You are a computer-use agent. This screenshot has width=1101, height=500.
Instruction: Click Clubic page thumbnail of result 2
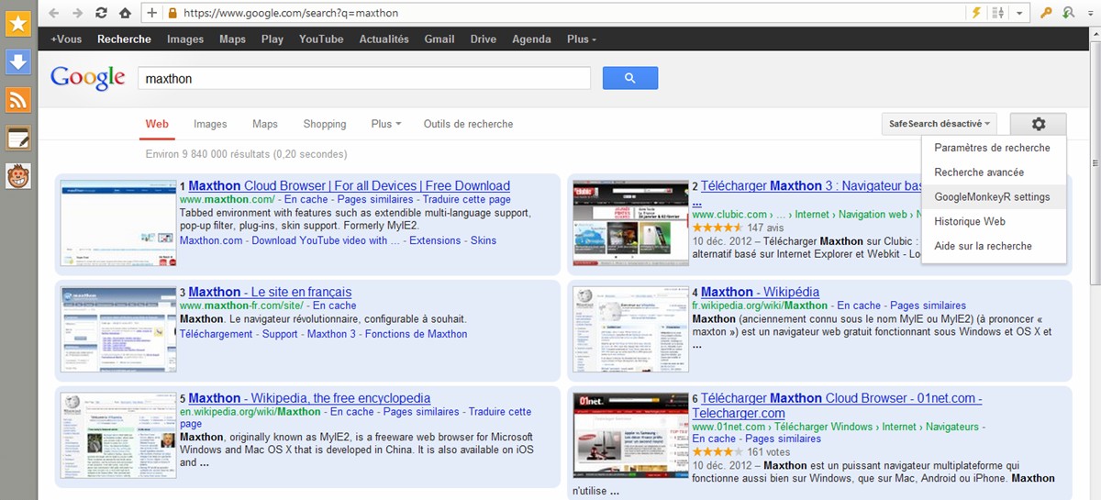pos(630,225)
